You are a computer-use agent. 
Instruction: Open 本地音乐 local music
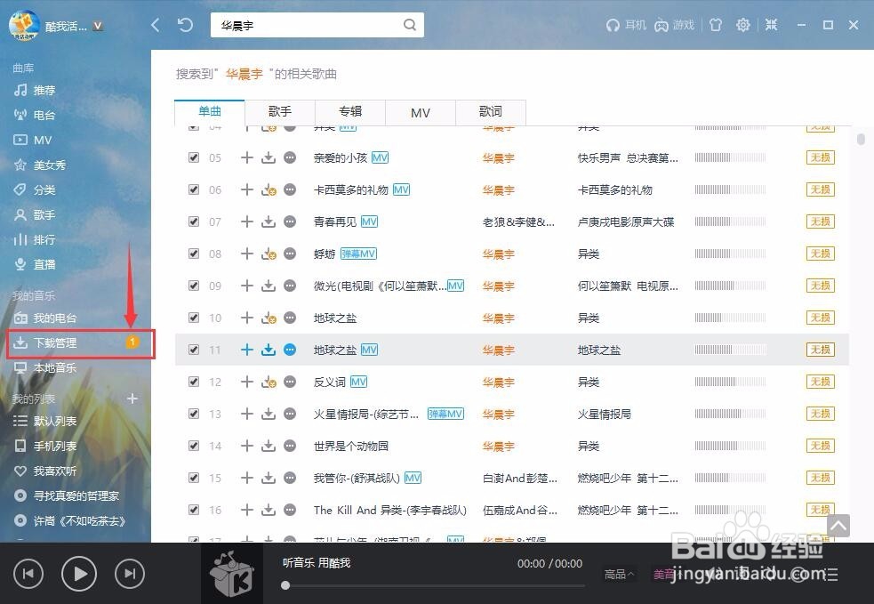point(55,367)
